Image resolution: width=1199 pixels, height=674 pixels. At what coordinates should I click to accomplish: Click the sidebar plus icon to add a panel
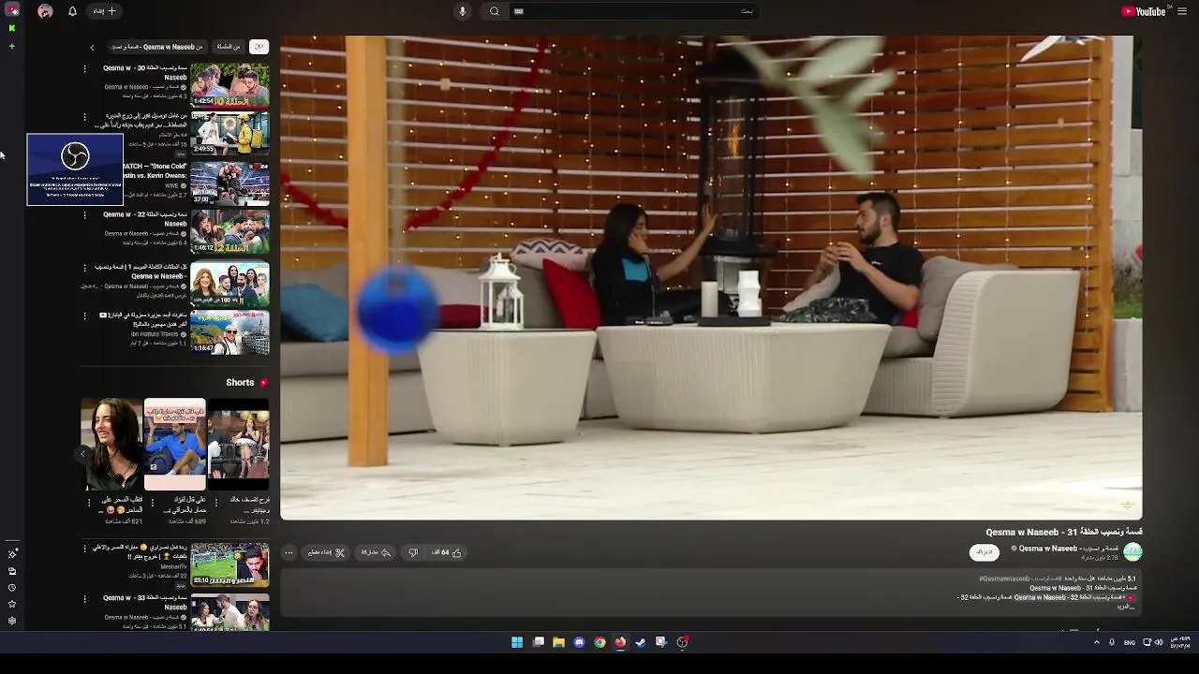pos(12,46)
